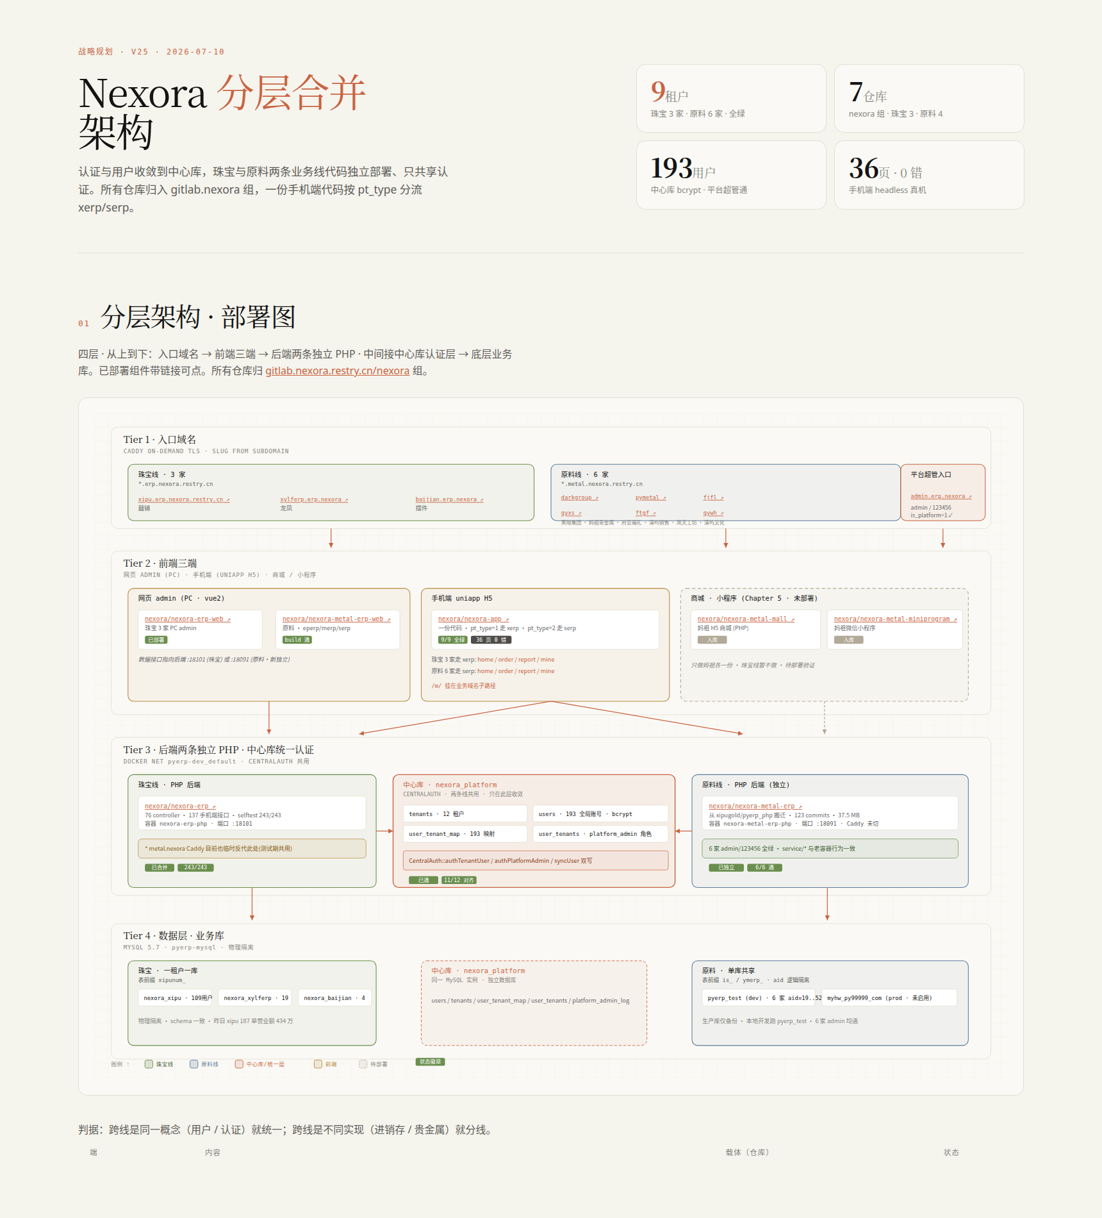This screenshot has width=1102, height=1218.
Task: Follow the darkgroup tenant link
Action: pyautogui.click(x=580, y=497)
